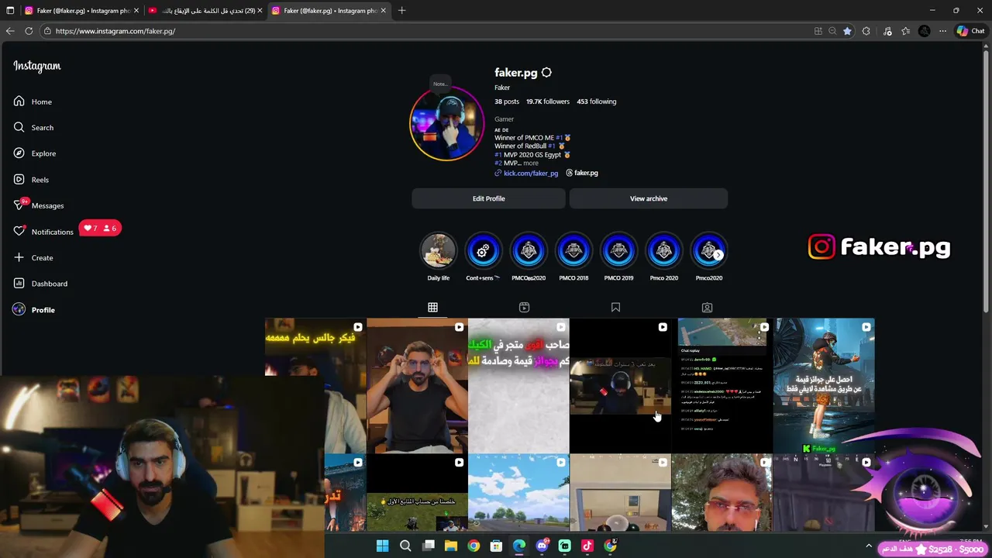Switch to the YouTube browser tab
Screen dimensions: 992x558
[x=205, y=11]
